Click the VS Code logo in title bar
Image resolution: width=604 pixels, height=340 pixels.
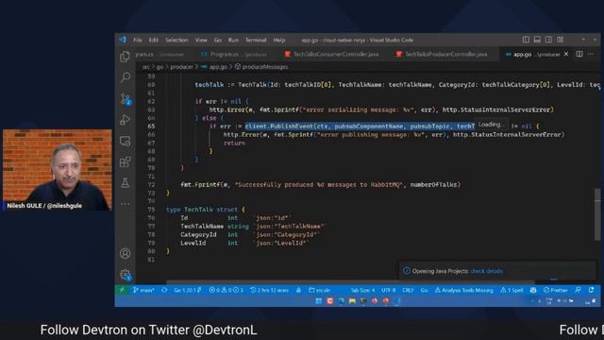click(123, 40)
